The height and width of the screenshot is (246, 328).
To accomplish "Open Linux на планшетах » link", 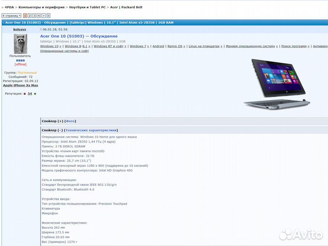I will pyautogui.click(x=206, y=46).
